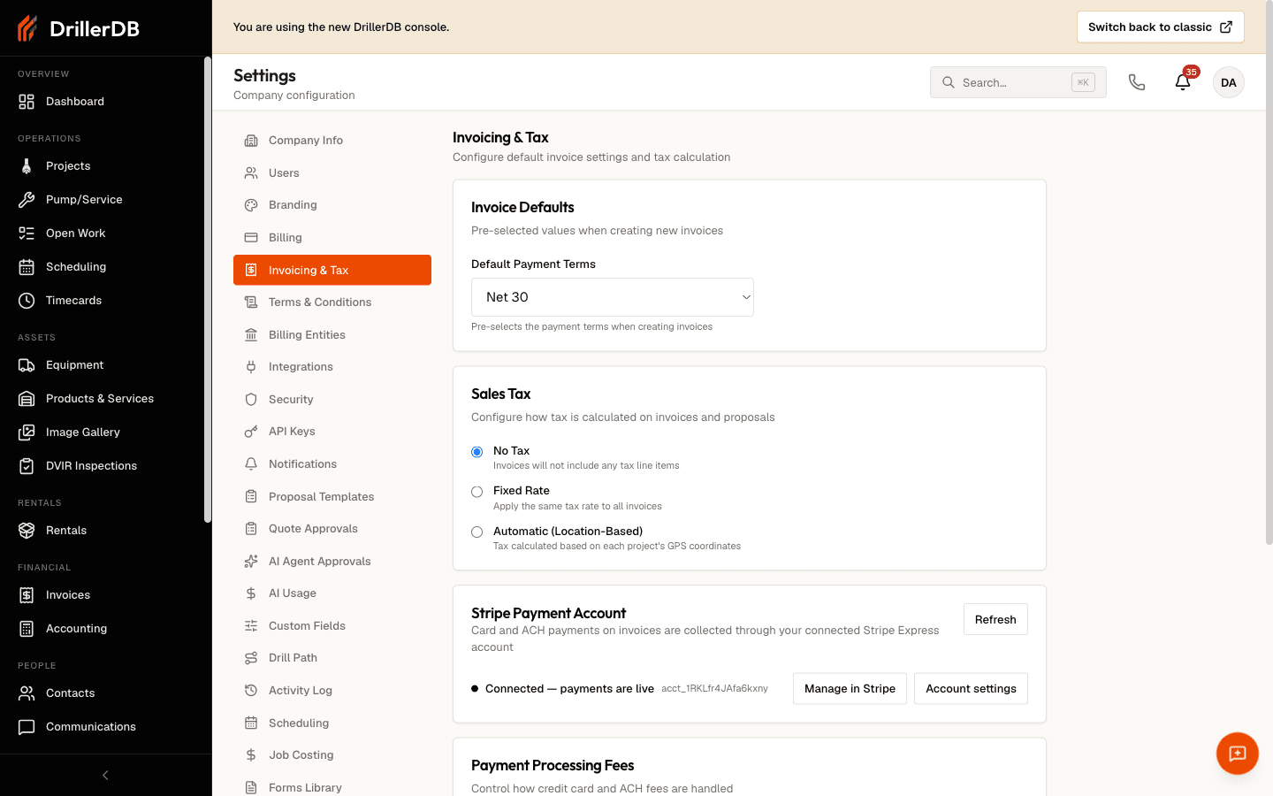Select Automatic (Location-Based) tax radio

tap(477, 532)
